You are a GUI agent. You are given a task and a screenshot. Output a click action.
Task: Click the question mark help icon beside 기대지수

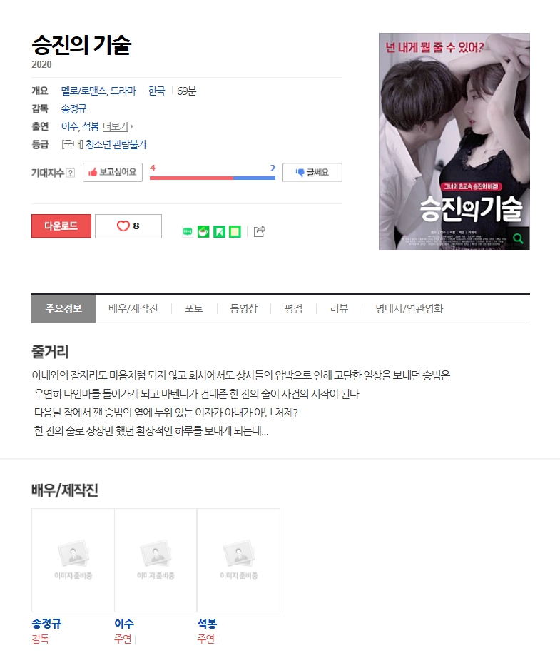pos(71,173)
